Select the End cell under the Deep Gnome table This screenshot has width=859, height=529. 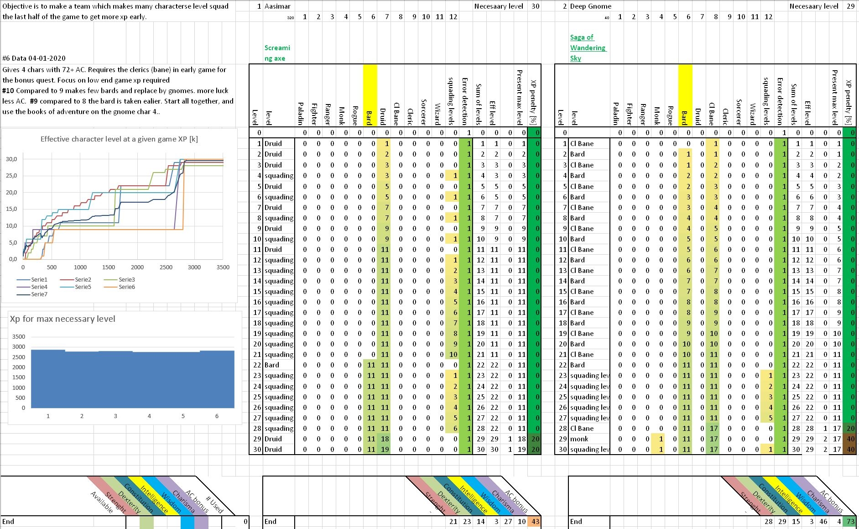[589, 521]
